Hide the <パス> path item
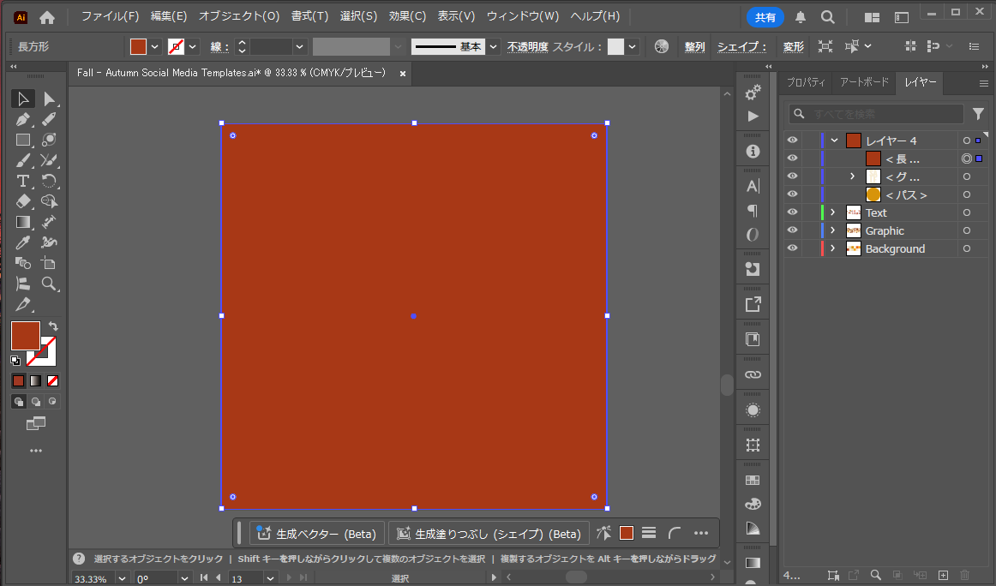Viewport: 996px width, 586px height. tap(792, 194)
